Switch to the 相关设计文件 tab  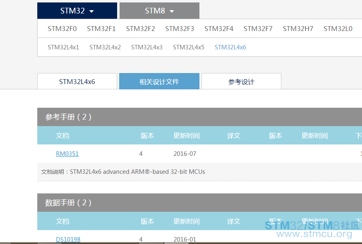159,82
